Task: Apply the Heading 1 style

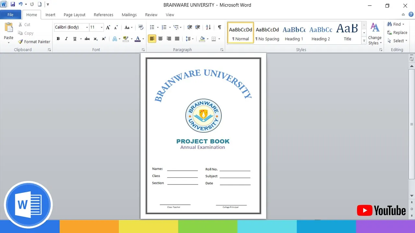Action: point(294,33)
